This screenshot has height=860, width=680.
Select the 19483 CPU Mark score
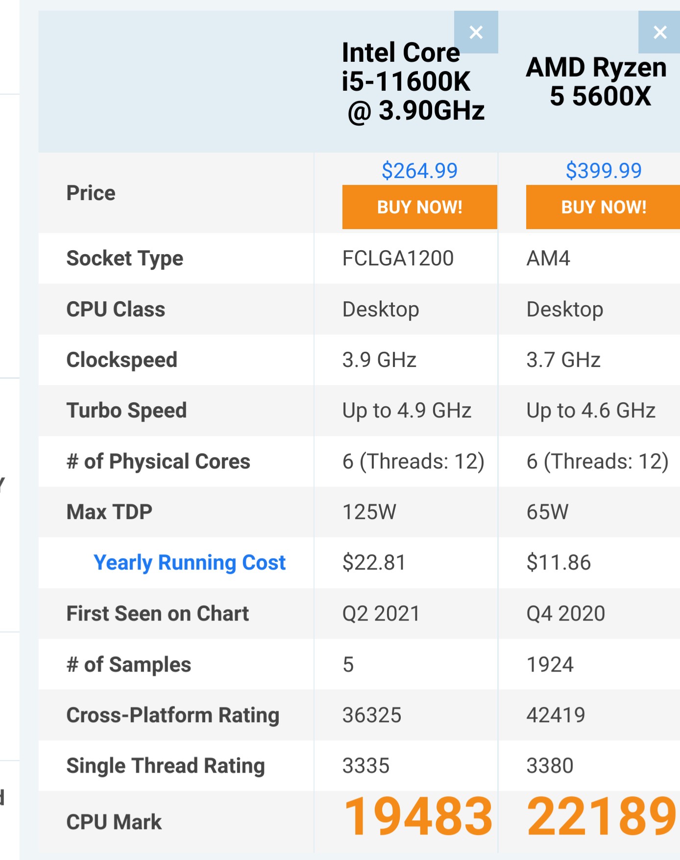418,817
